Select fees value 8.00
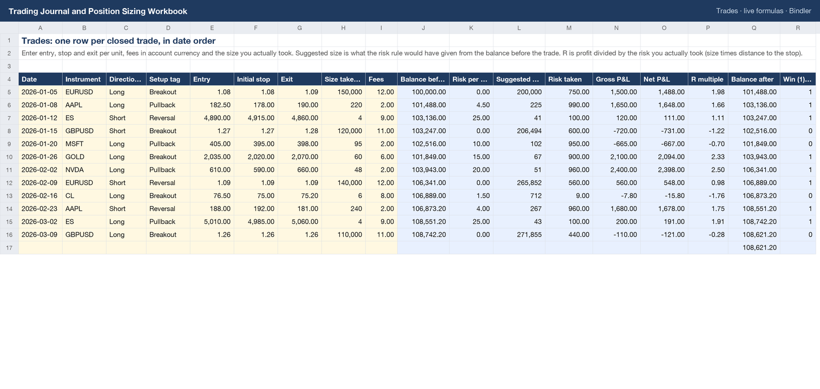Screen dimensions: 820x389 tap(381, 196)
